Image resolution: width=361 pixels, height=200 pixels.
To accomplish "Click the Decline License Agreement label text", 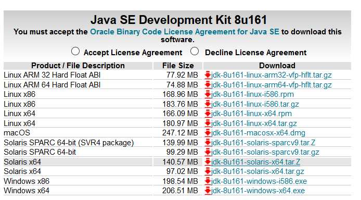I will [x=255, y=53].
